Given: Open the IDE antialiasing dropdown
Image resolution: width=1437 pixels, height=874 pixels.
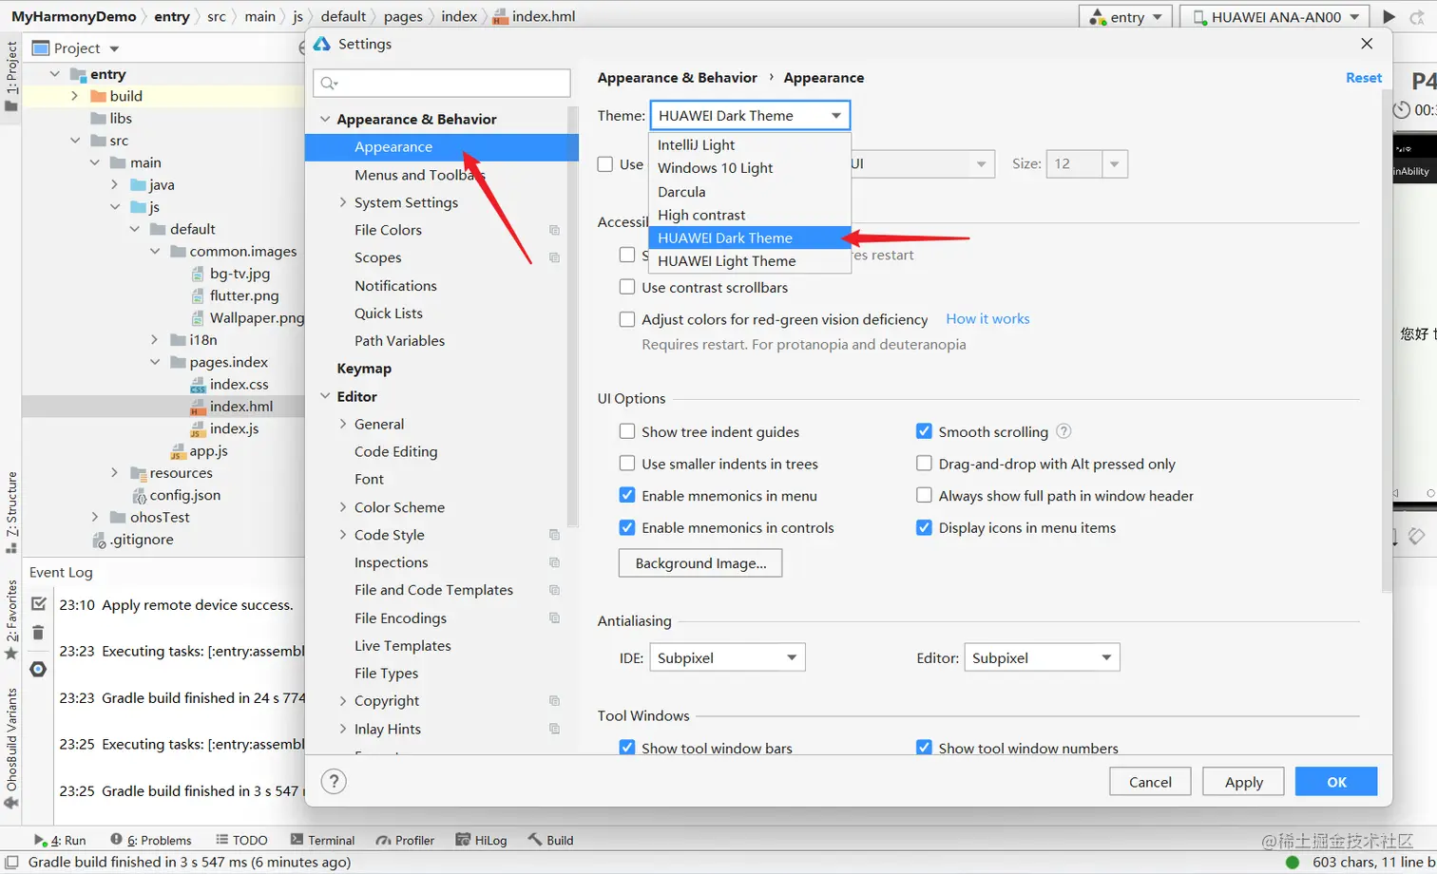Looking at the screenshot, I should pos(727,657).
